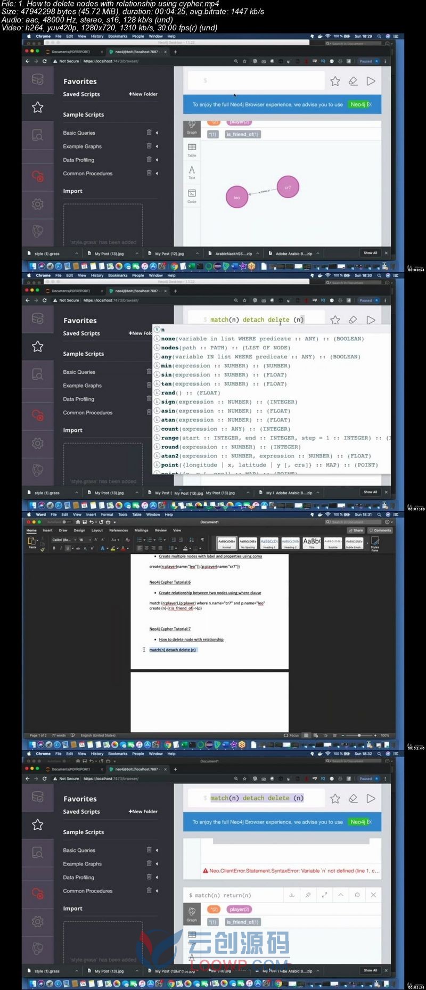This screenshot has height=990, width=426.
Task: Collapse the match(n) return(n) result frame
Action: coord(341,895)
